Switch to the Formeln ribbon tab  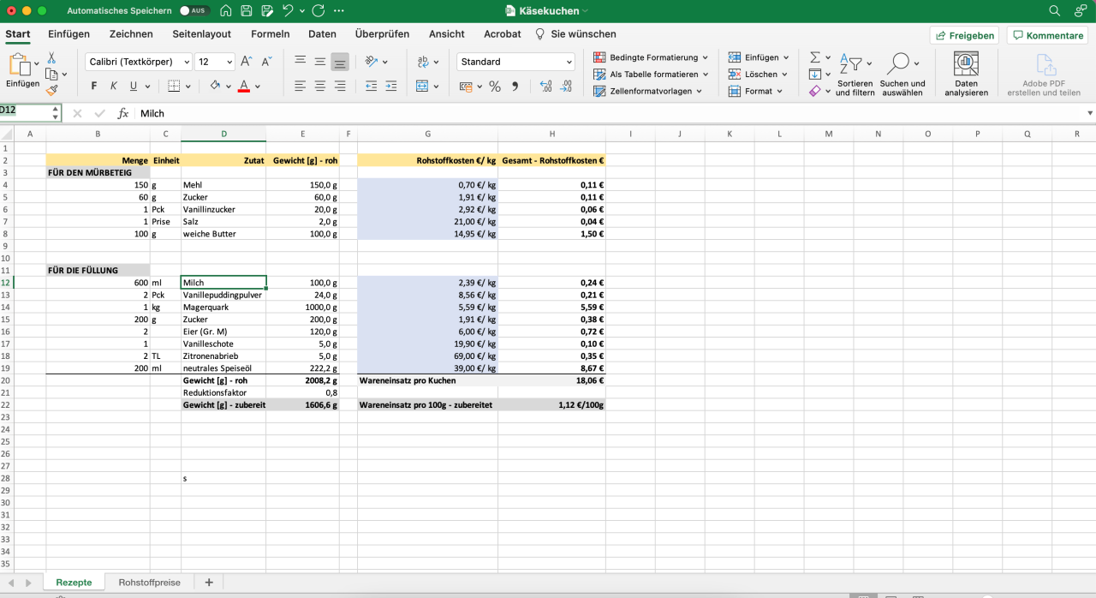click(x=270, y=34)
